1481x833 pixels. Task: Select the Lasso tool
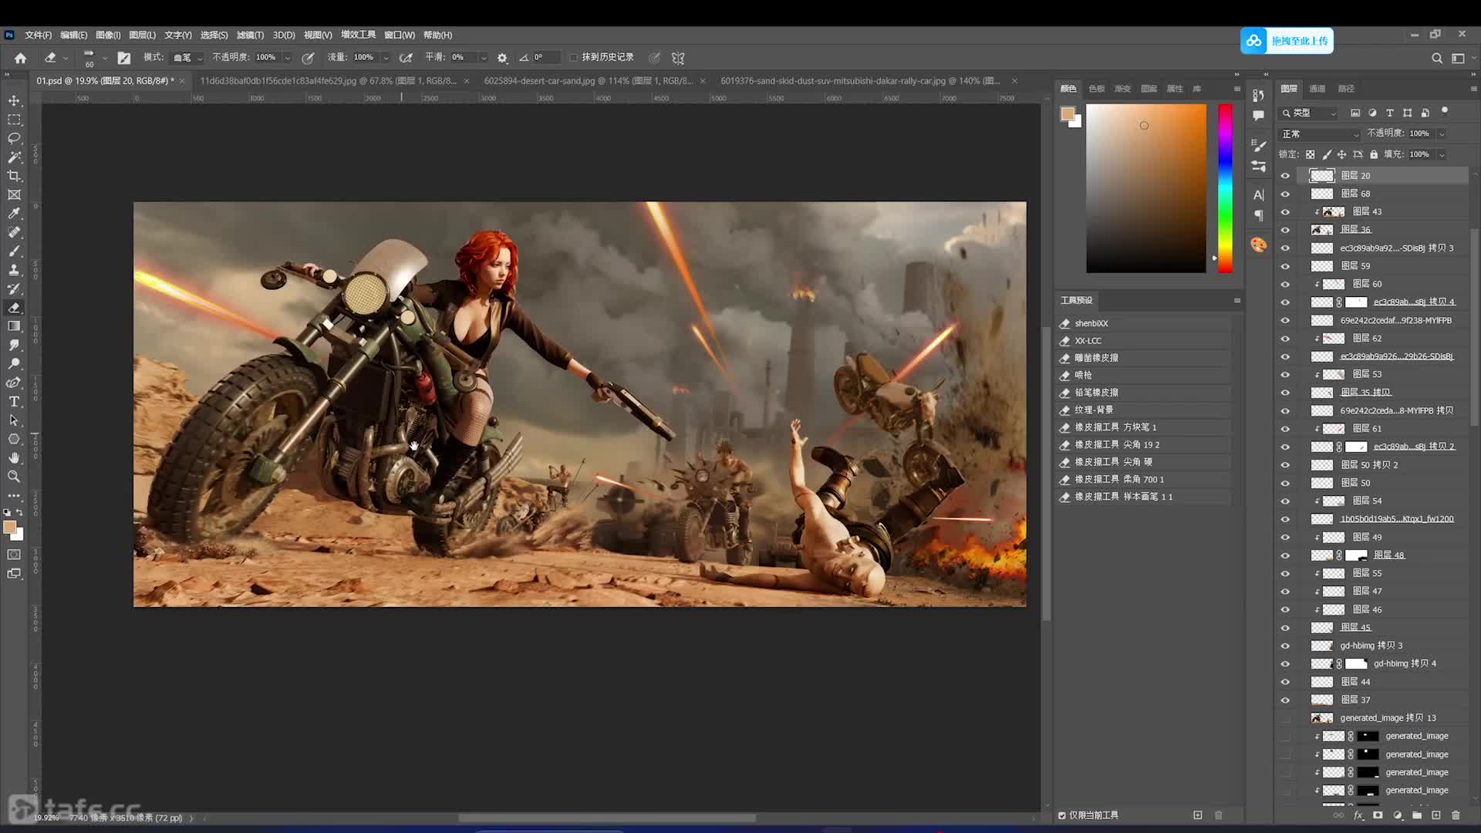[14, 138]
